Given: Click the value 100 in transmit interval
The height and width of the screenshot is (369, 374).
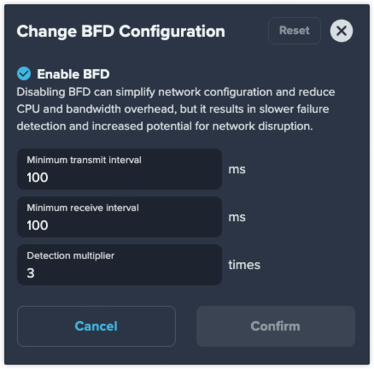Looking at the screenshot, I should [38, 178].
